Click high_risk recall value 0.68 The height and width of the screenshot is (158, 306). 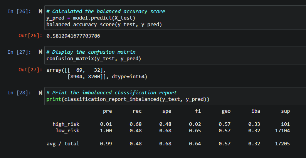pos(136,124)
